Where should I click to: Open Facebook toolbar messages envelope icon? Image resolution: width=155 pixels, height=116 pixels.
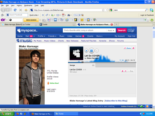click(58, 15)
